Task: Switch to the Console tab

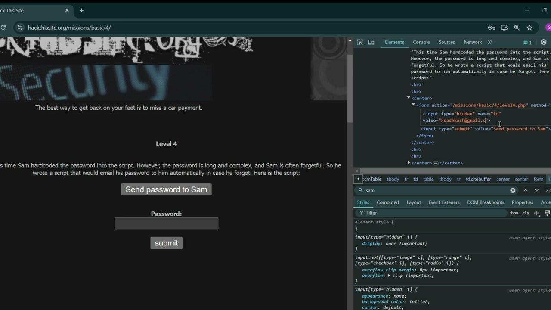Action: 421,42
